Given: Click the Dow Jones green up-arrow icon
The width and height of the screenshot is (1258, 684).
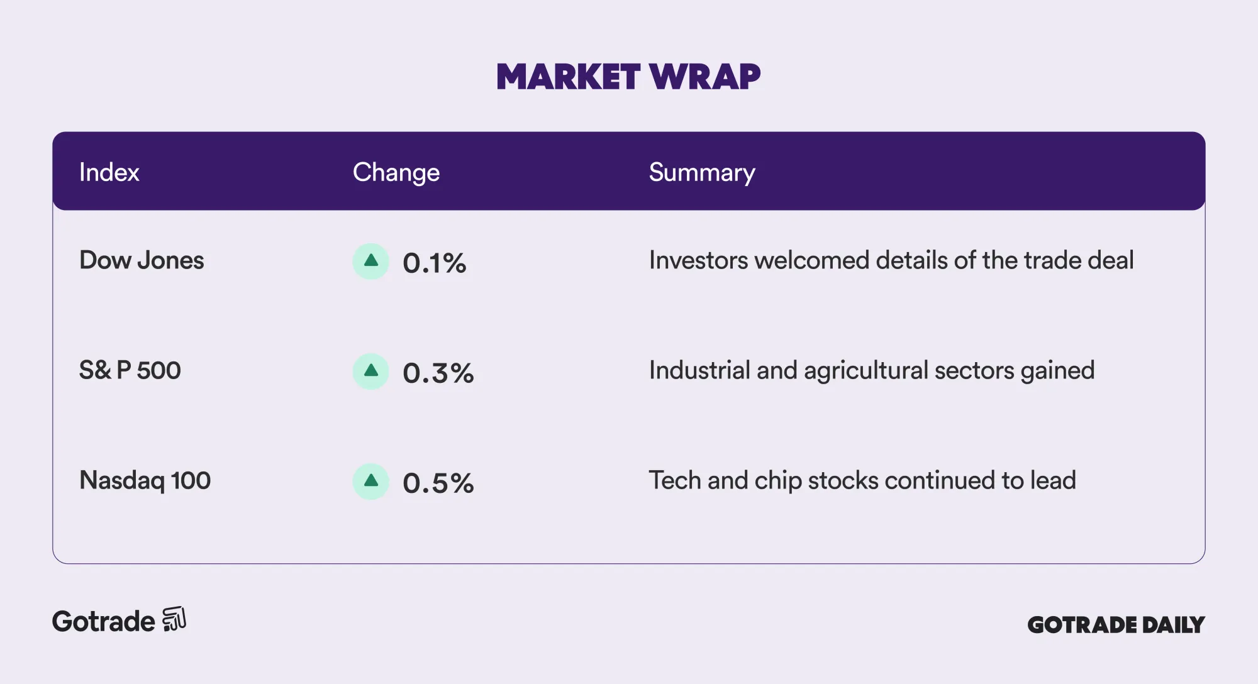Looking at the screenshot, I should pos(371,261).
